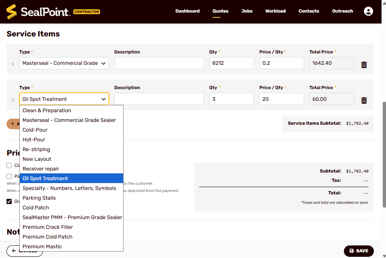Pick SealMaster PMM - Premium Grade Sealer
This screenshot has height=258, width=386.
coord(71,217)
